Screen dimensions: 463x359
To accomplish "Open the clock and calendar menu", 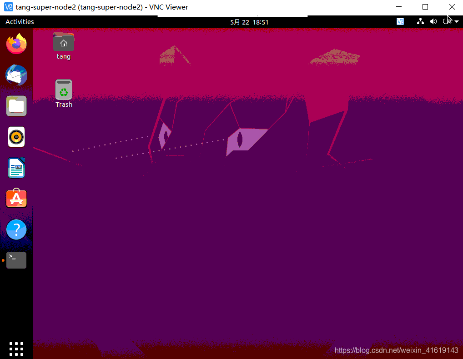I will tap(249, 22).
